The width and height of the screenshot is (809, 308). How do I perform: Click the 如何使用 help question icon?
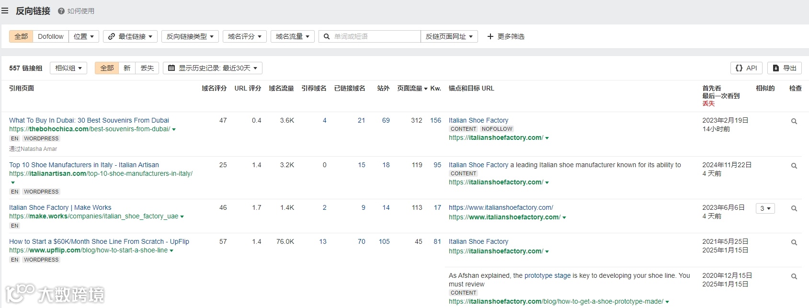coord(61,11)
